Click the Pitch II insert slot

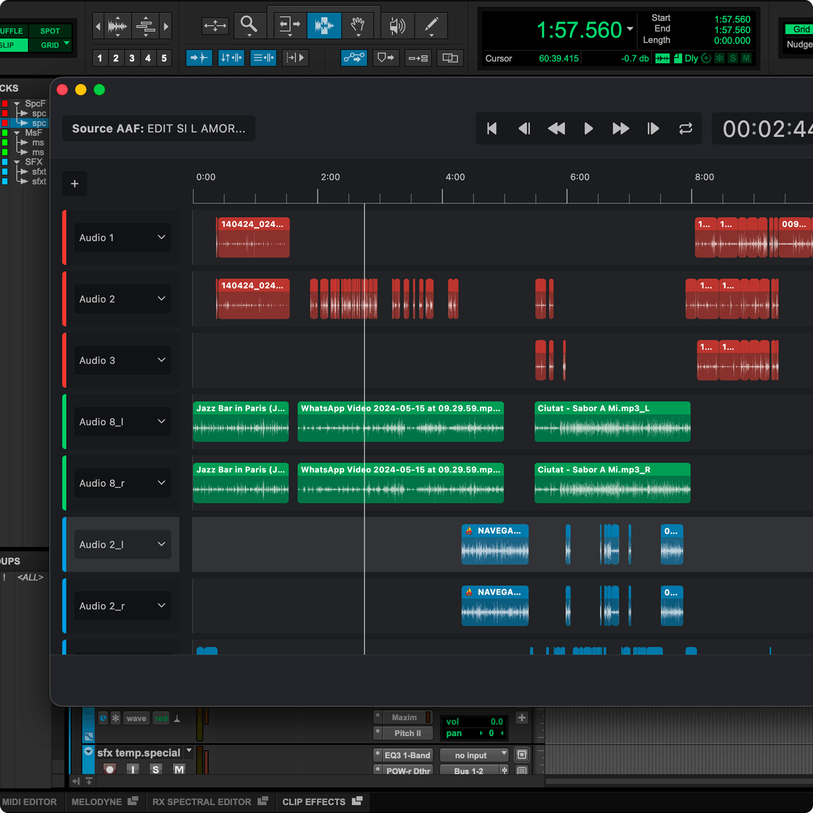pyautogui.click(x=407, y=733)
